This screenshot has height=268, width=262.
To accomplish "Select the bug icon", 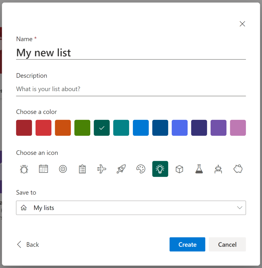I will pyautogui.click(x=24, y=169).
